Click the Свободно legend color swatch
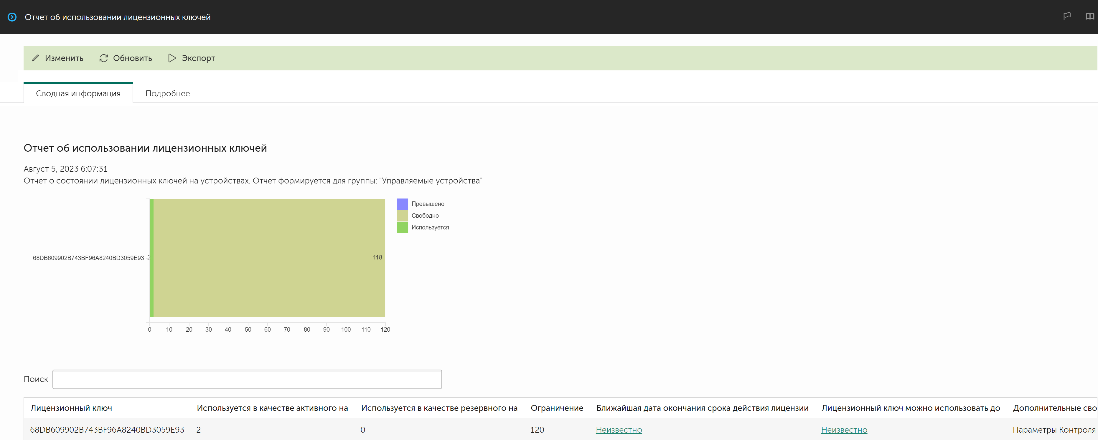 (402, 216)
